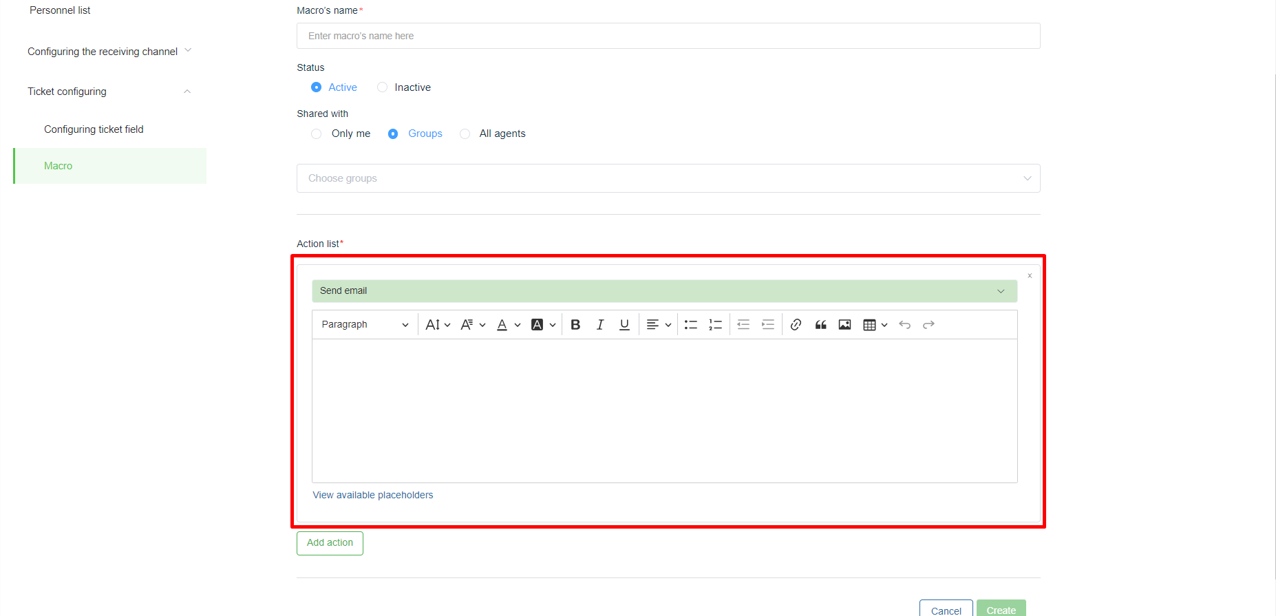Add a block quote

coord(820,325)
